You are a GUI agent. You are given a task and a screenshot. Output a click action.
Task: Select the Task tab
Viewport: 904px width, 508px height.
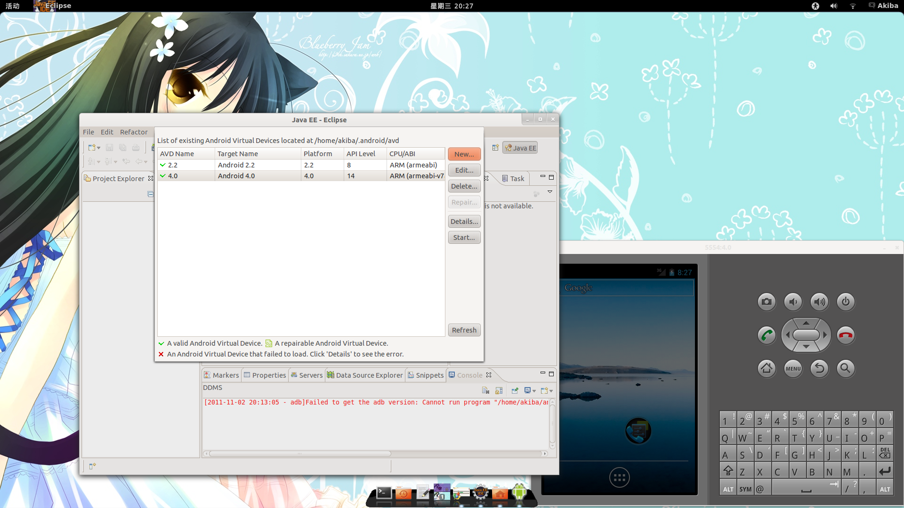coord(513,178)
